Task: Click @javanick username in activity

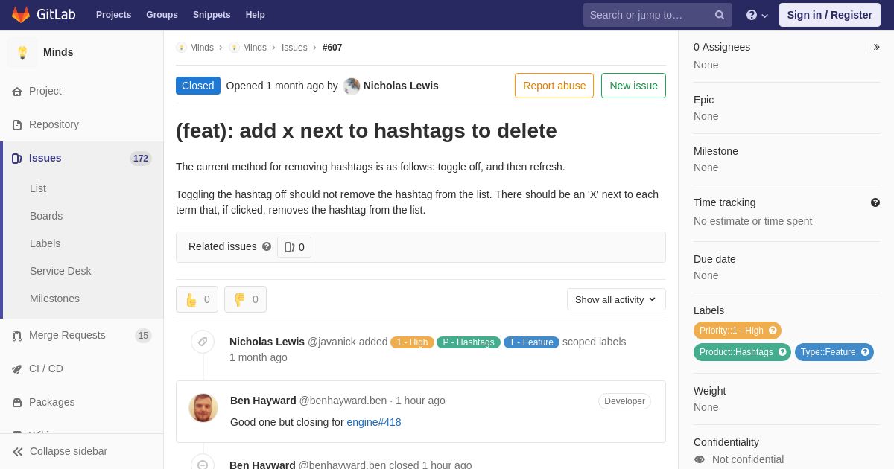Action: [x=332, y=342]
